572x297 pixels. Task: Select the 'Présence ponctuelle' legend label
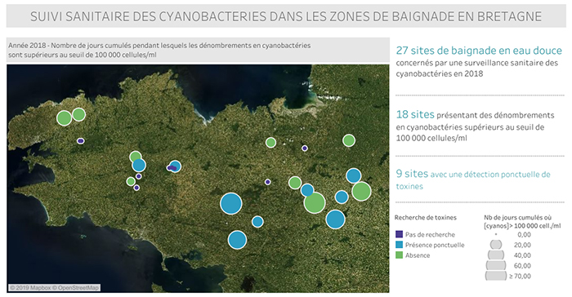tap(435, 245)
